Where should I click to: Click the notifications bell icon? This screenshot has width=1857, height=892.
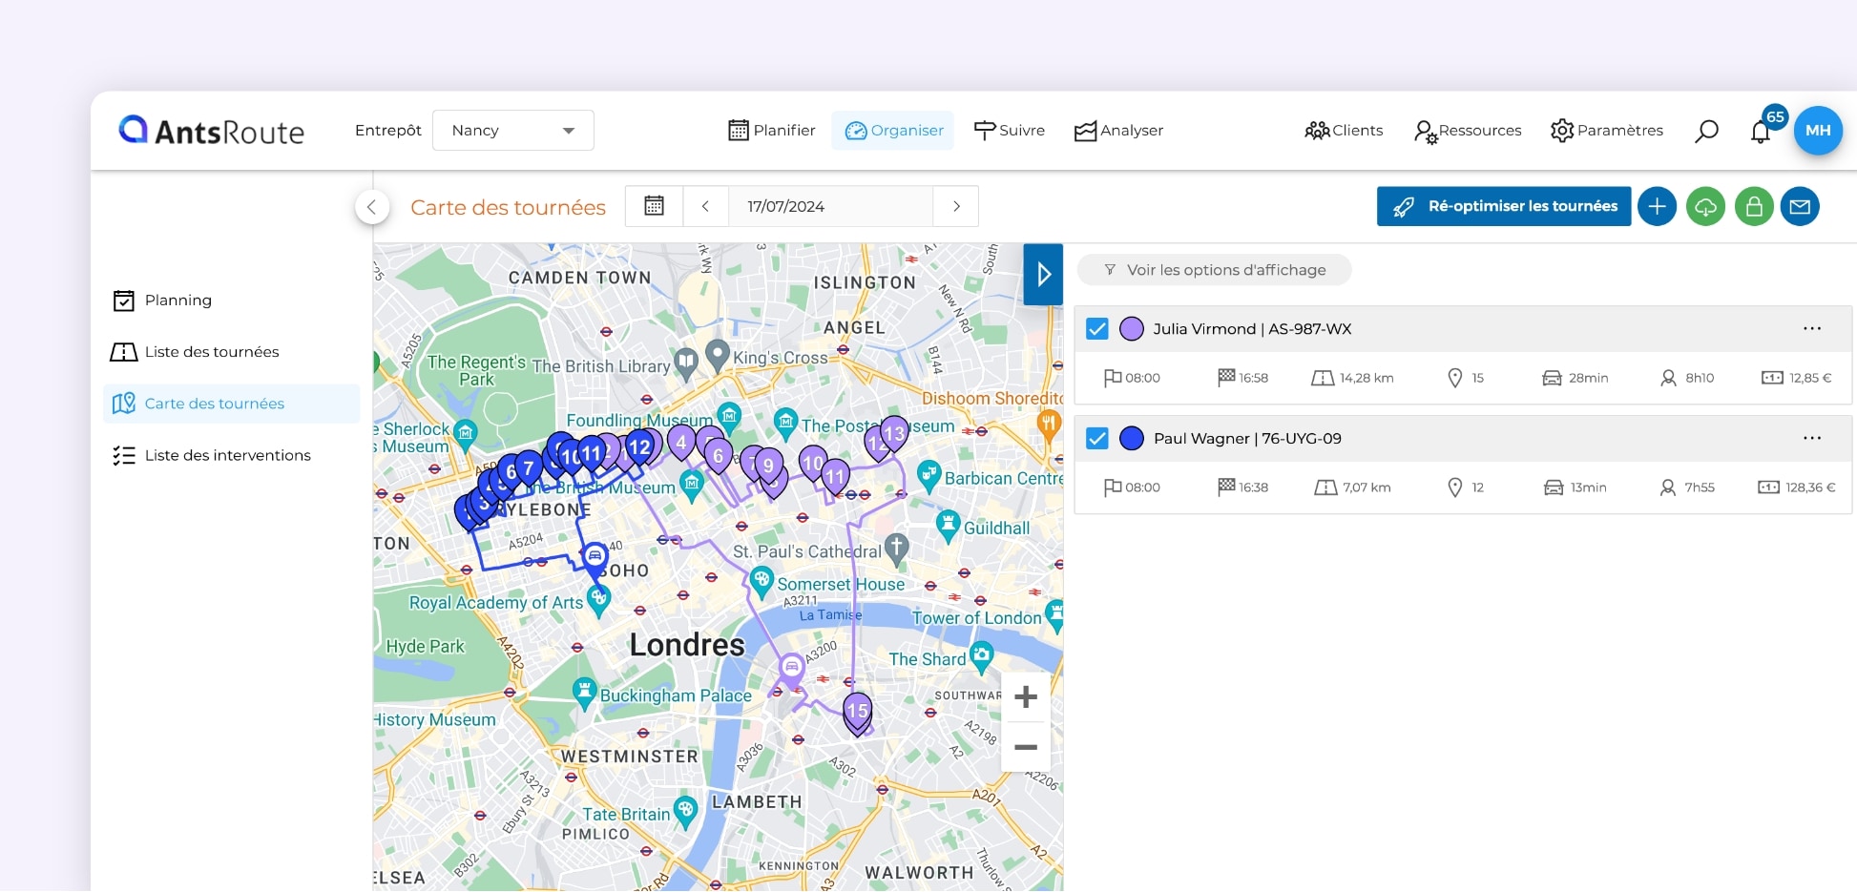(x=1761, y=132)
